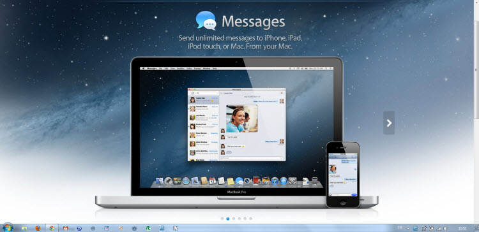The image size is (479, 232).
Task: Open the green uTorrent taskbar icon
Action: tap(148, 228)
